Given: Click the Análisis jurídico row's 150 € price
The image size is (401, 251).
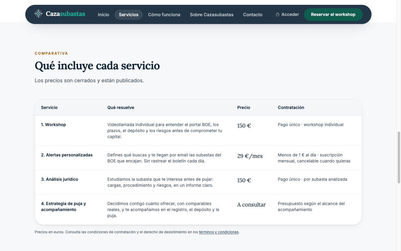Looking at the screenshot, I should pos(244,180).
